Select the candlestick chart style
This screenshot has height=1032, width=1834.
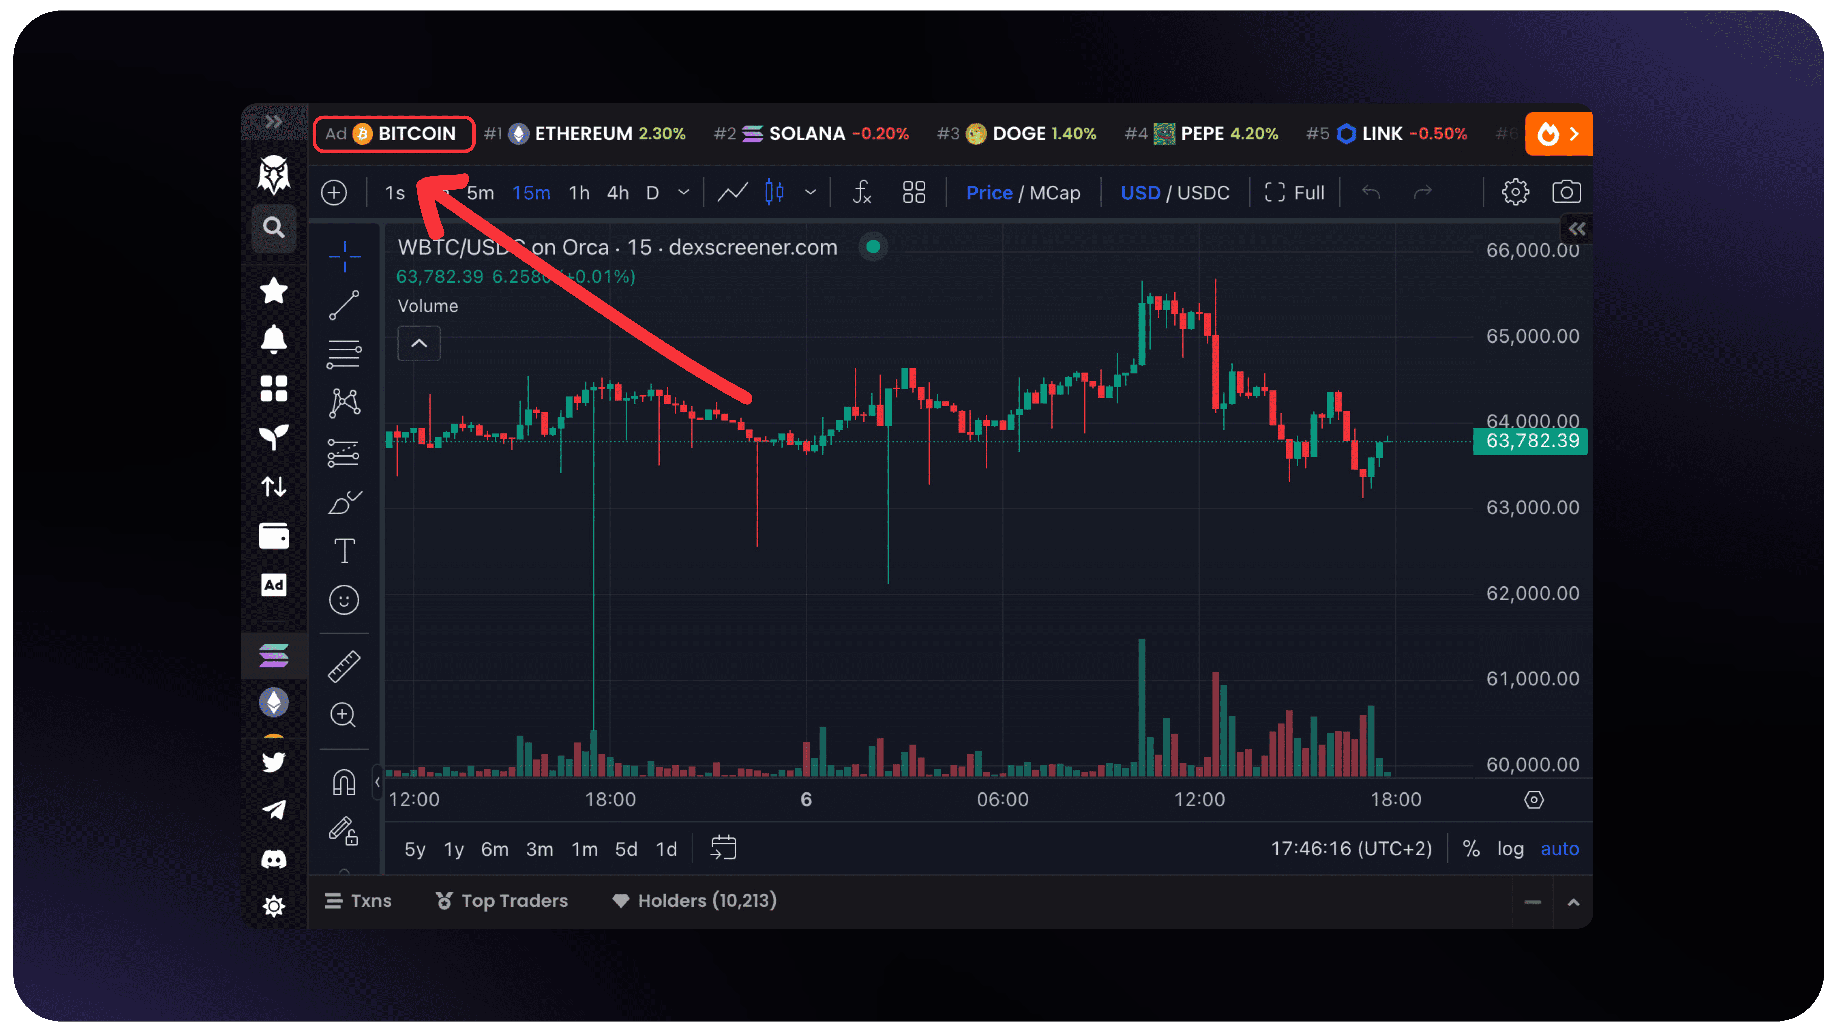775,192
